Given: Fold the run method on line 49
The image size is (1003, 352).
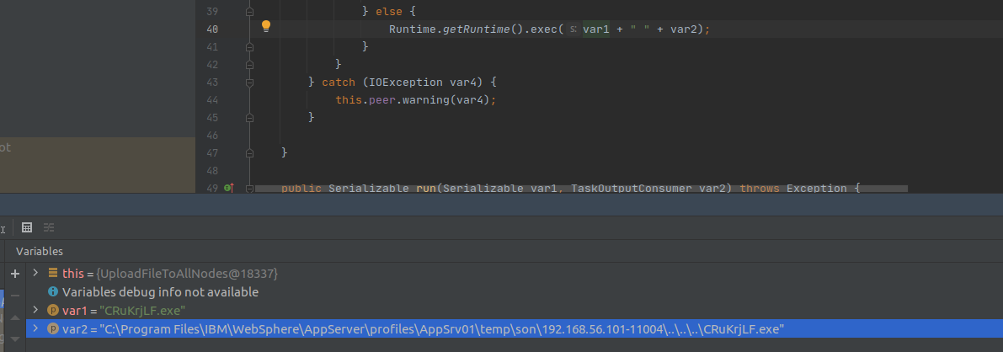Looking at the screenshot, I should [x=249, y=188].
